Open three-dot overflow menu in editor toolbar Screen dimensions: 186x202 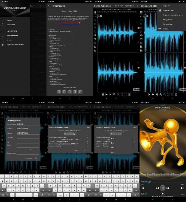pos(137,6)
